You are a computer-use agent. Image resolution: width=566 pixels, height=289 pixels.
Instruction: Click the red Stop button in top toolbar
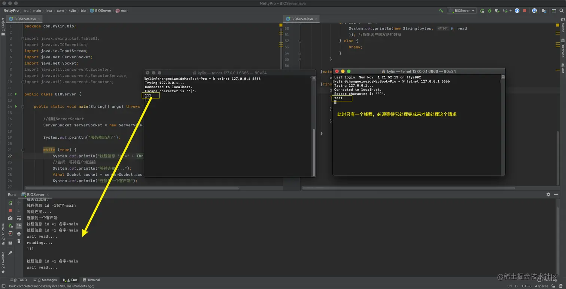click(x=525, y=11)
